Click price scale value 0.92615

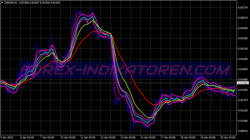click(243, 18)
